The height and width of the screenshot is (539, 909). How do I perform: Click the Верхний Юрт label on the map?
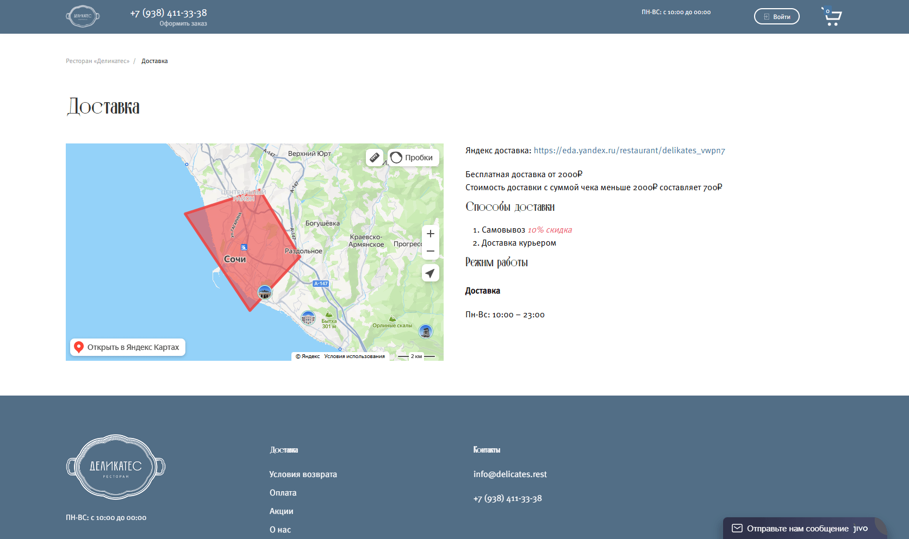pyautogui.click(x=309, y=154)
